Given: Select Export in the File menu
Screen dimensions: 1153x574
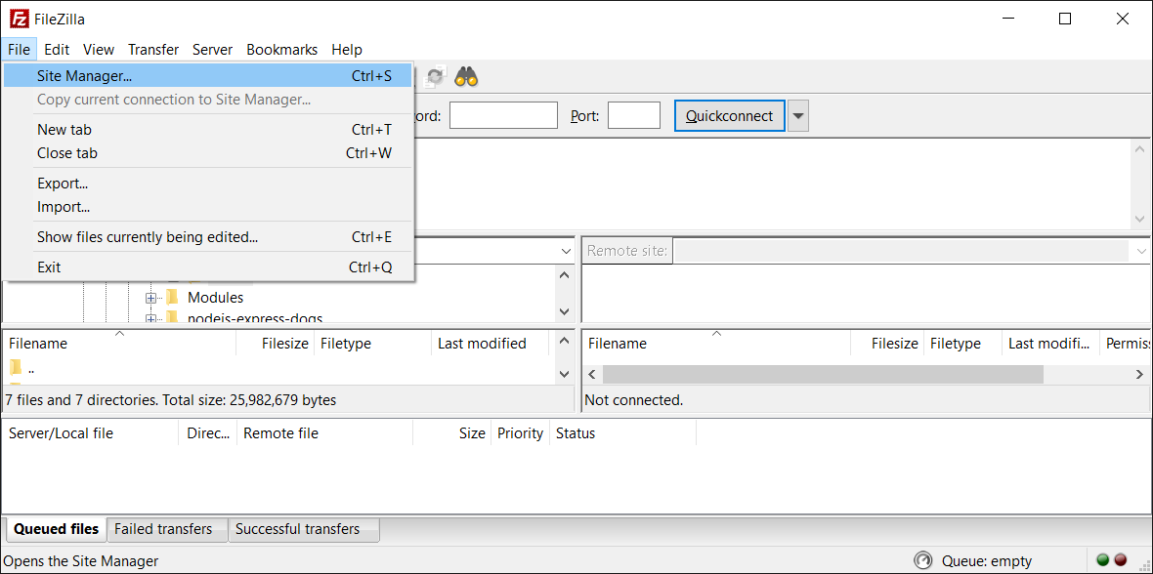Looking at the screenshot, I should [63, 183].
